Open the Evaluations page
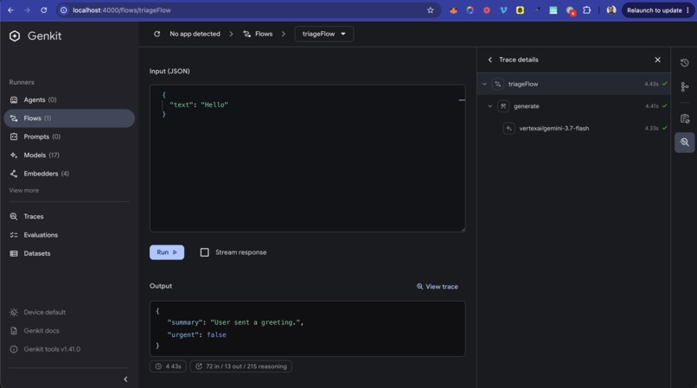 tap(69, 235)
